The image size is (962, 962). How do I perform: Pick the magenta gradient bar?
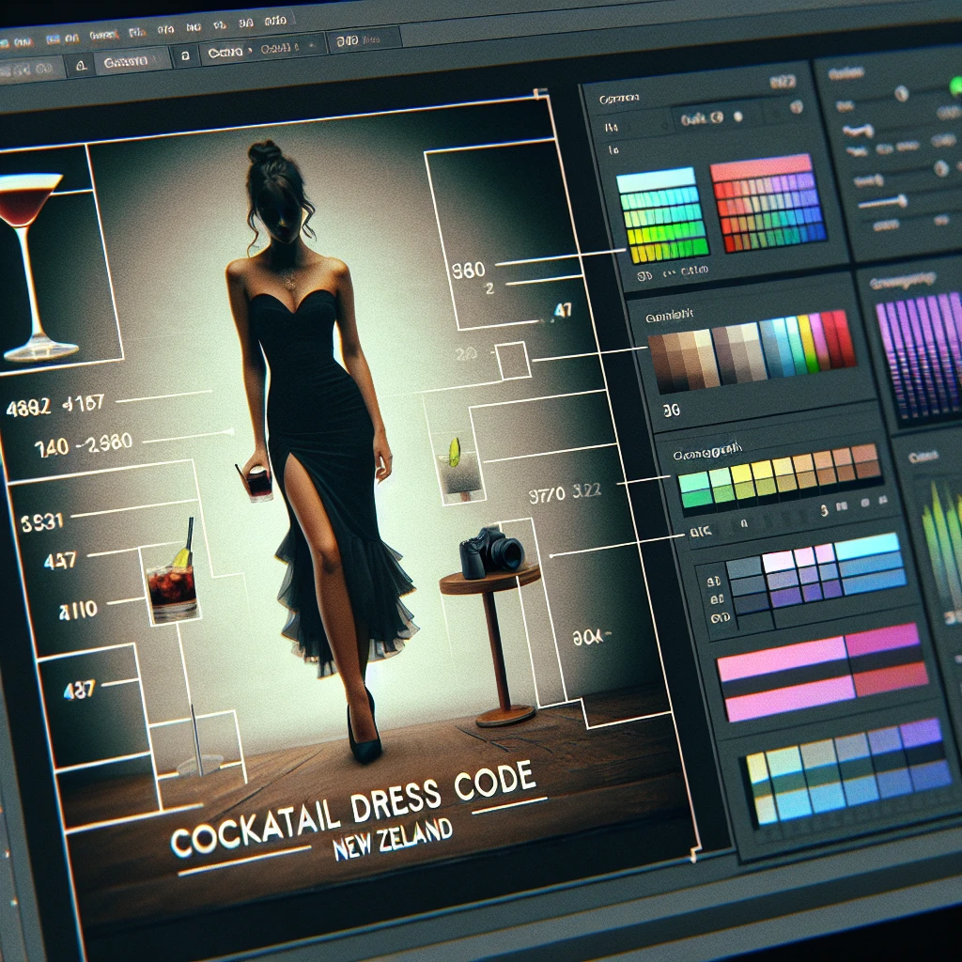tap(882, 639)
